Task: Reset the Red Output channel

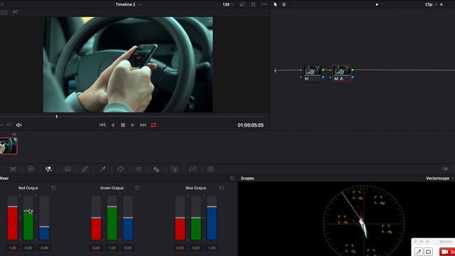Action: click(54, 188)
